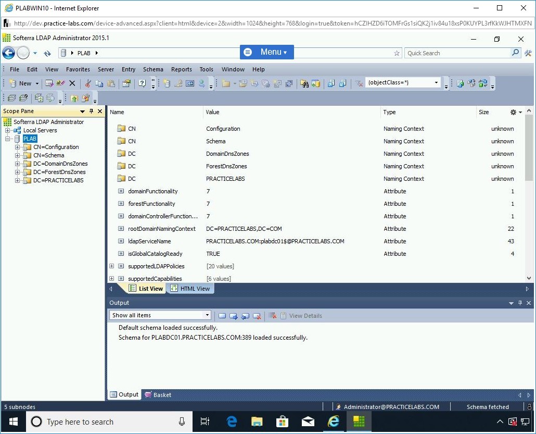The width and height of the screenshot is (536, 434).
Task: Switch to the HTML View tab
Action: 190,289
